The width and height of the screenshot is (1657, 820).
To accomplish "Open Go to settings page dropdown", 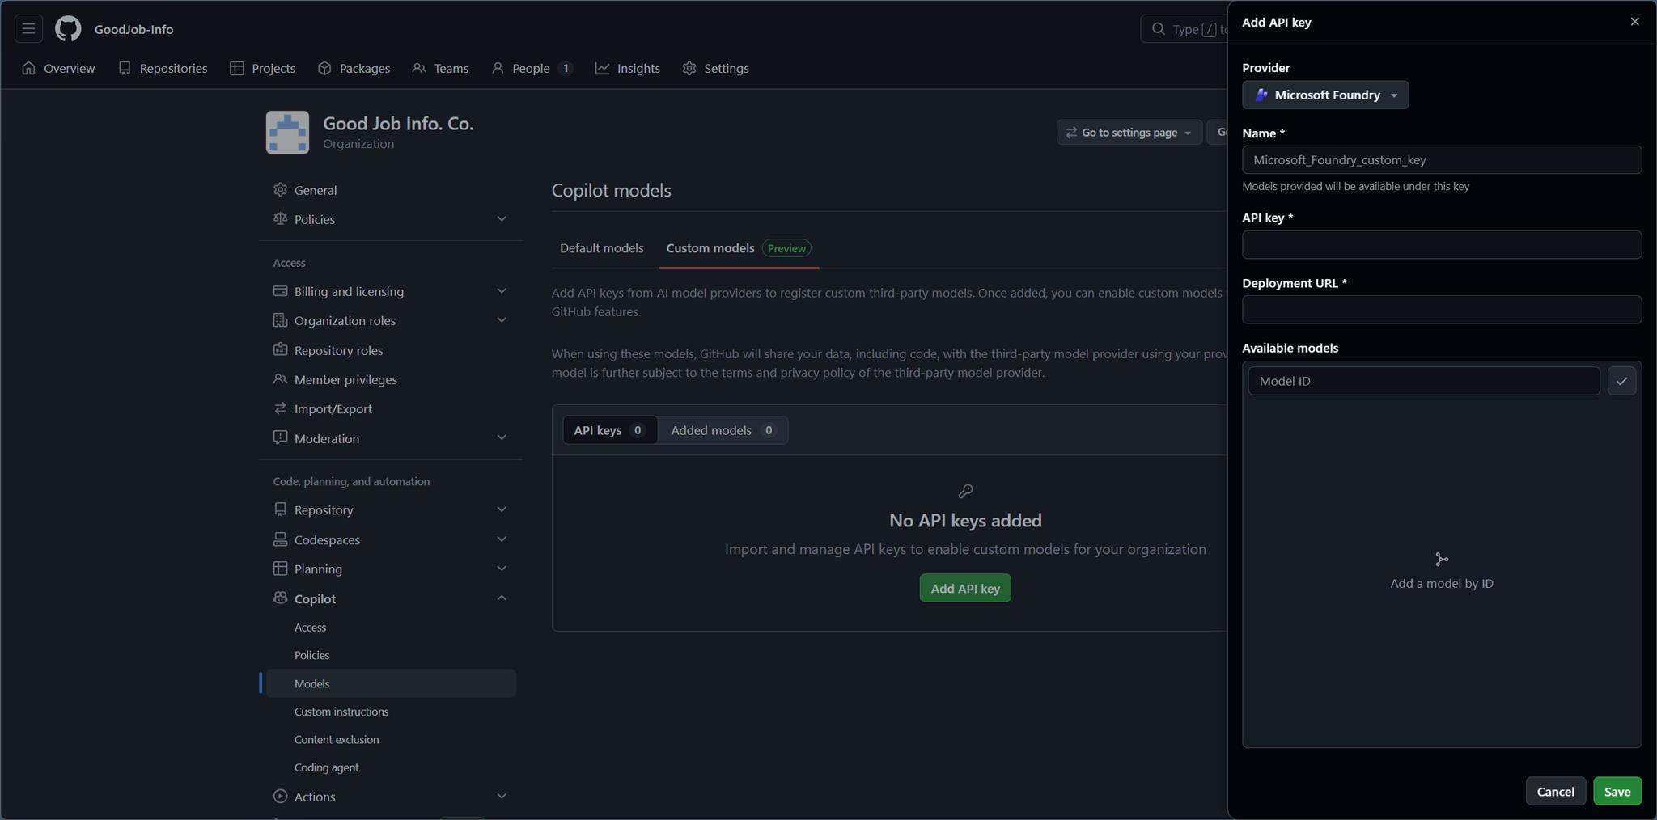I will click(x=1129, y=133).
